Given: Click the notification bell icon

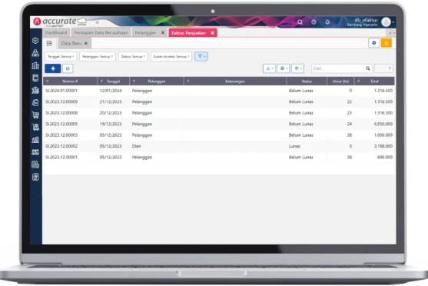Looking at the screenshot, I should [327, 22].
